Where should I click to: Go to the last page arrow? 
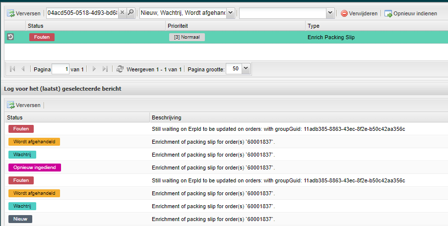tap(105, 69)
